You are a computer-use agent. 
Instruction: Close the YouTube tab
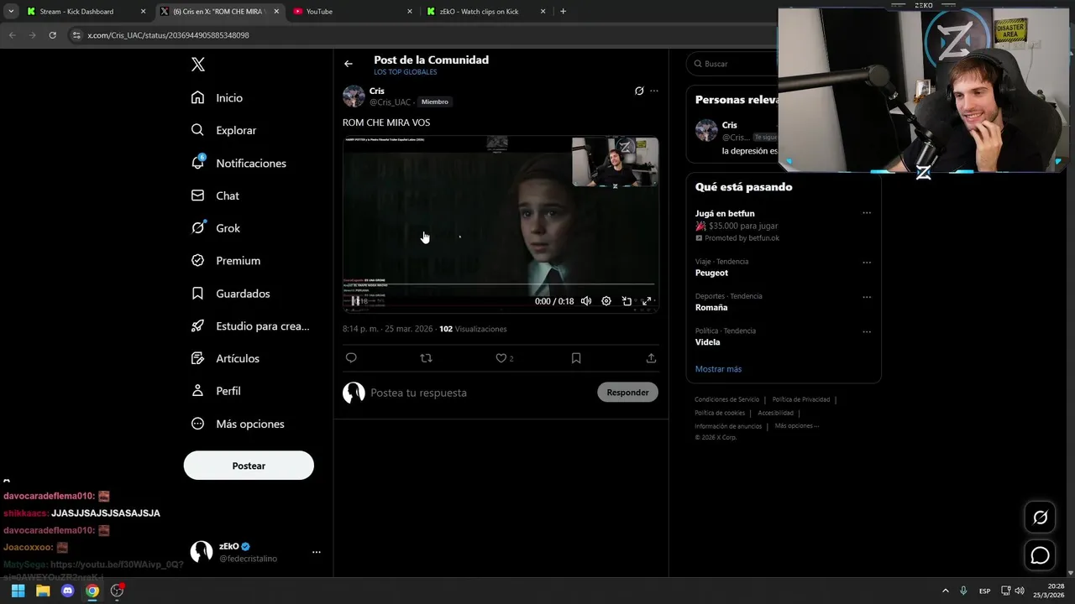410,12
